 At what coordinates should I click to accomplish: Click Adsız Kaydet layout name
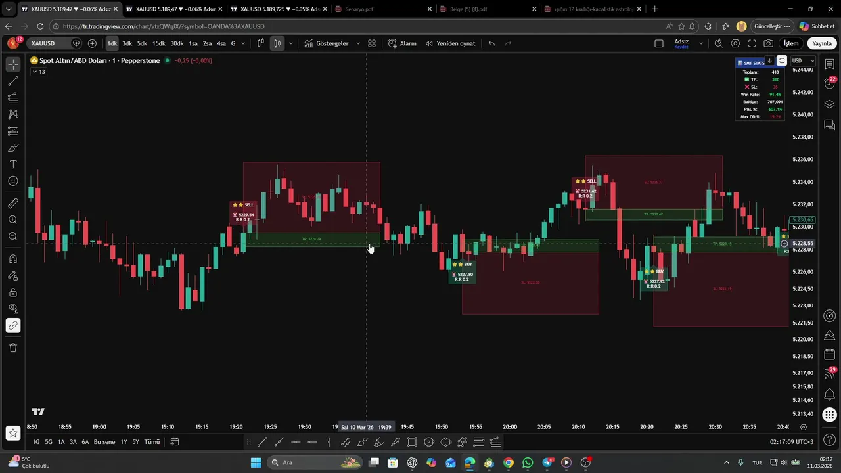(x=681, y=43)
